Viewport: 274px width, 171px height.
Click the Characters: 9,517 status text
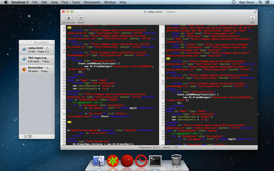(149, 147)
